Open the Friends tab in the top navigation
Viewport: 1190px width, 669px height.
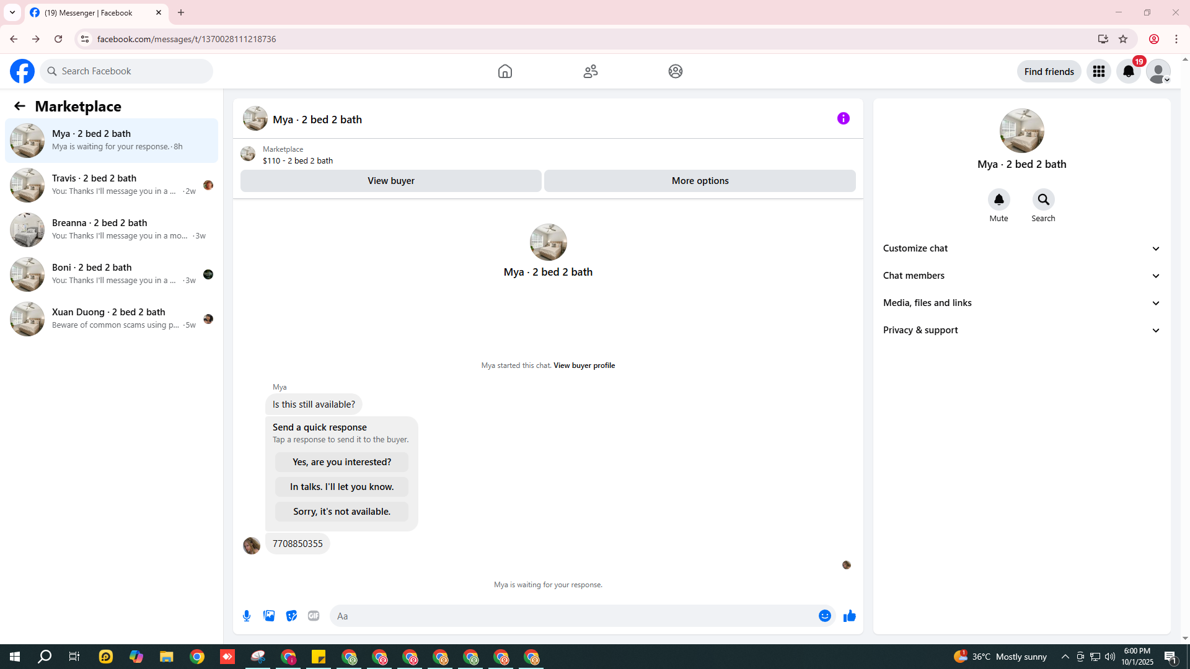tap(590, 71)
